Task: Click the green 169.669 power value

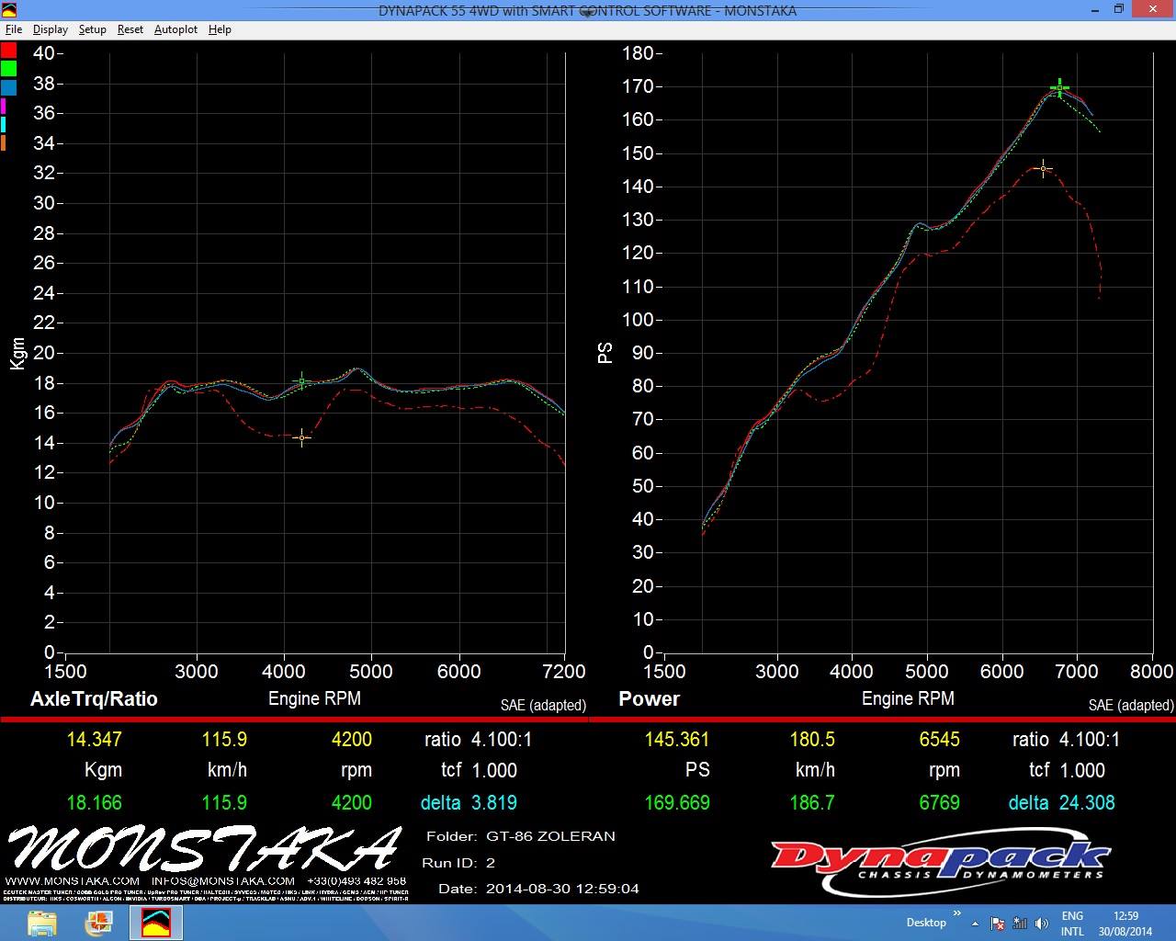Action: click(677, 802)
